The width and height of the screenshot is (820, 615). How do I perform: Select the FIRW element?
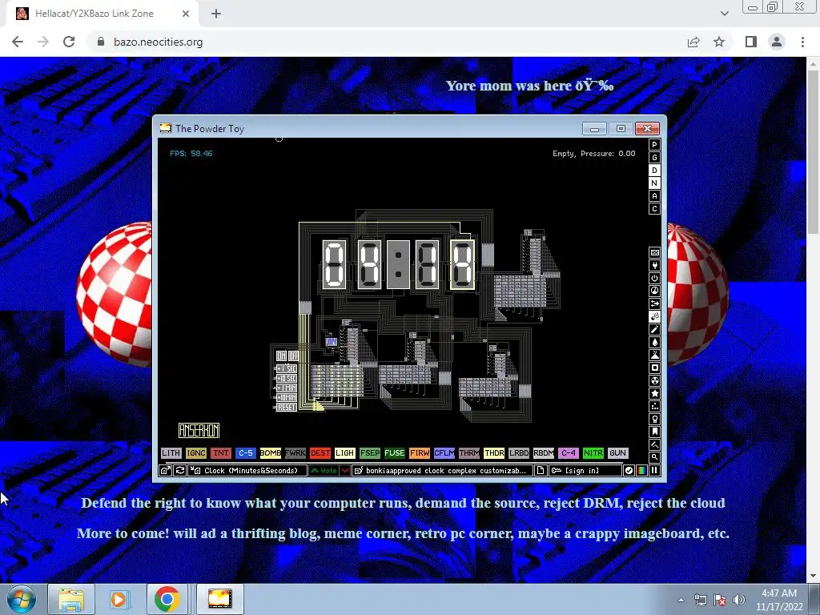point(420,453)
